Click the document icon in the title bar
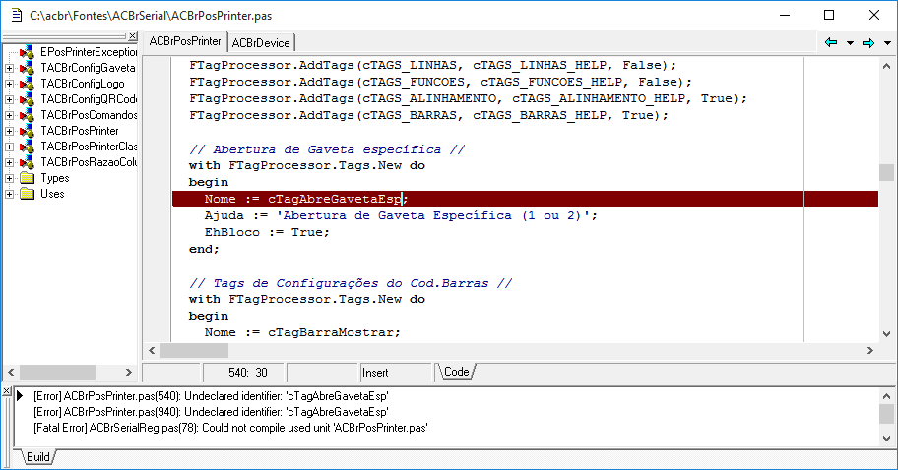 click(x=17, y=15)
